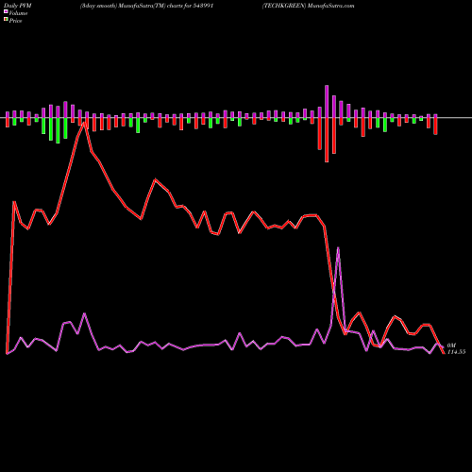Click the 0M volume value label

point(451,346)
